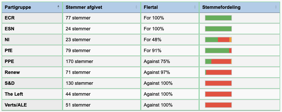Image resolution: width=282 pixels, height=112 pixels.
Task: Sort table by Partigruppe header label
Action: [x=18, y=7]
